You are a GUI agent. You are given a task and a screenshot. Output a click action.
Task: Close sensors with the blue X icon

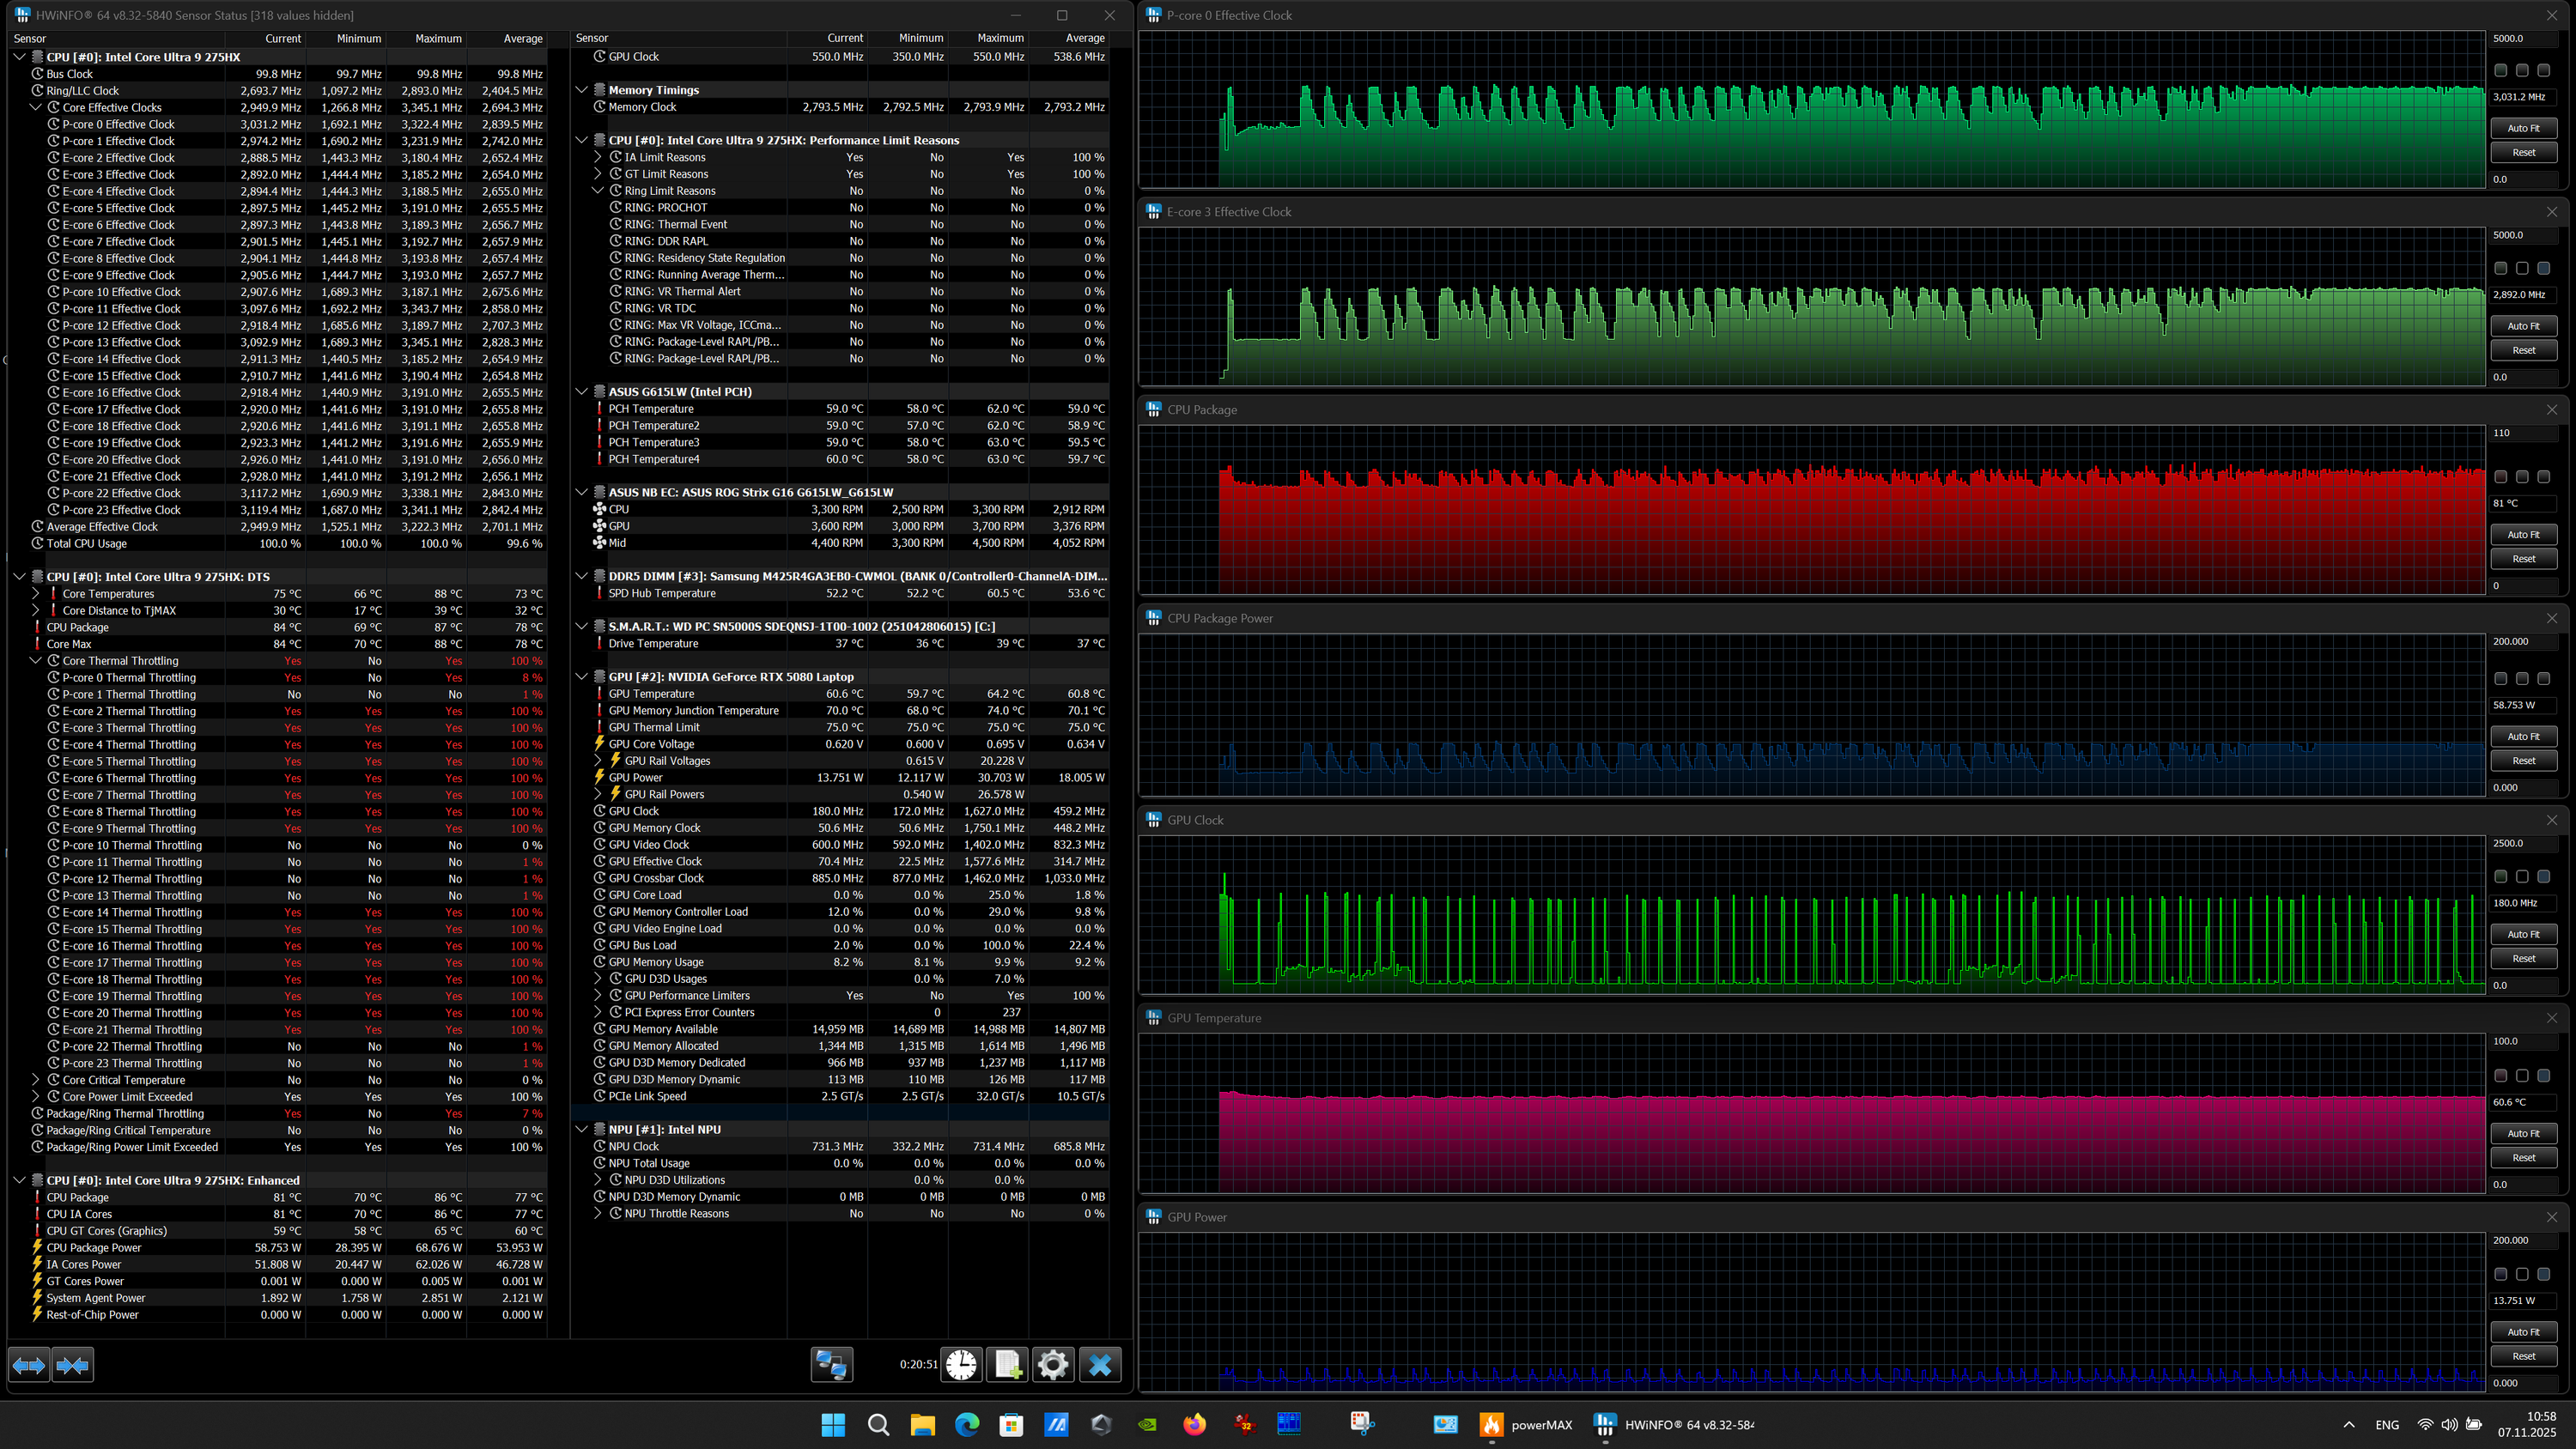click(1100, 1365)
